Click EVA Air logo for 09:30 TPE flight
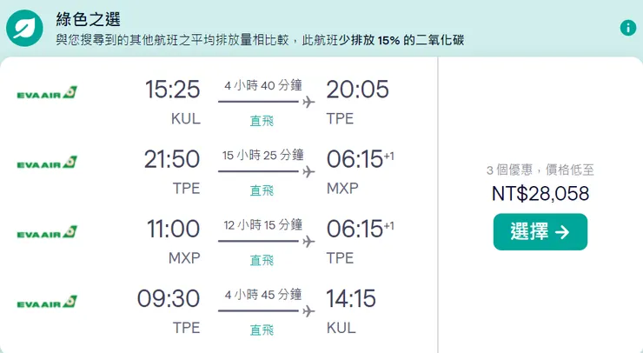 tap(47, 303)
